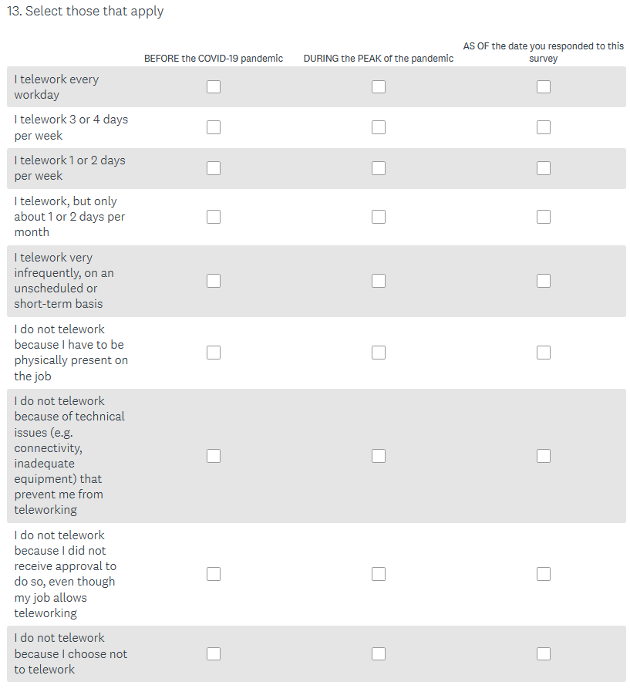
Task: Check 'physically present on the job' BEFORE pandemic
Action: 214,353
